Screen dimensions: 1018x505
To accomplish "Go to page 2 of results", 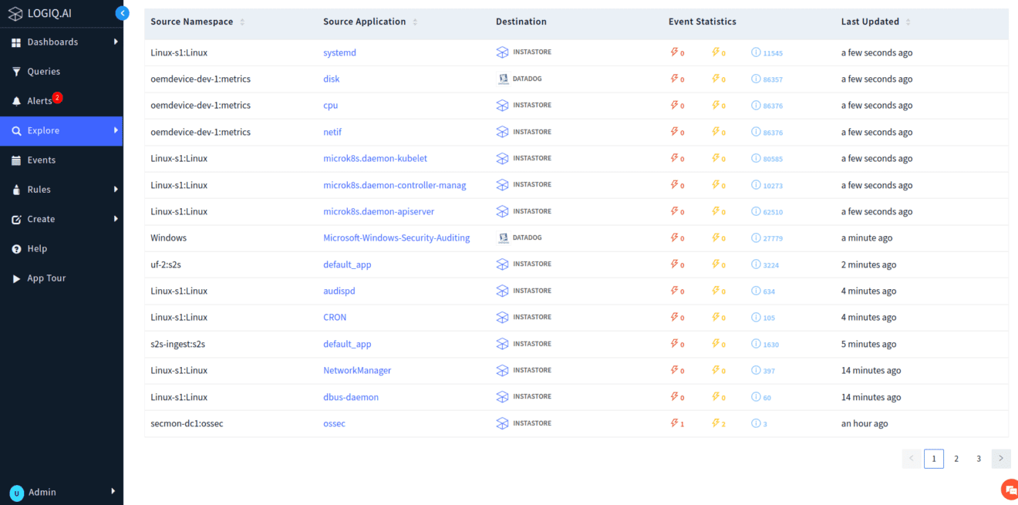I will pos(956,459).
